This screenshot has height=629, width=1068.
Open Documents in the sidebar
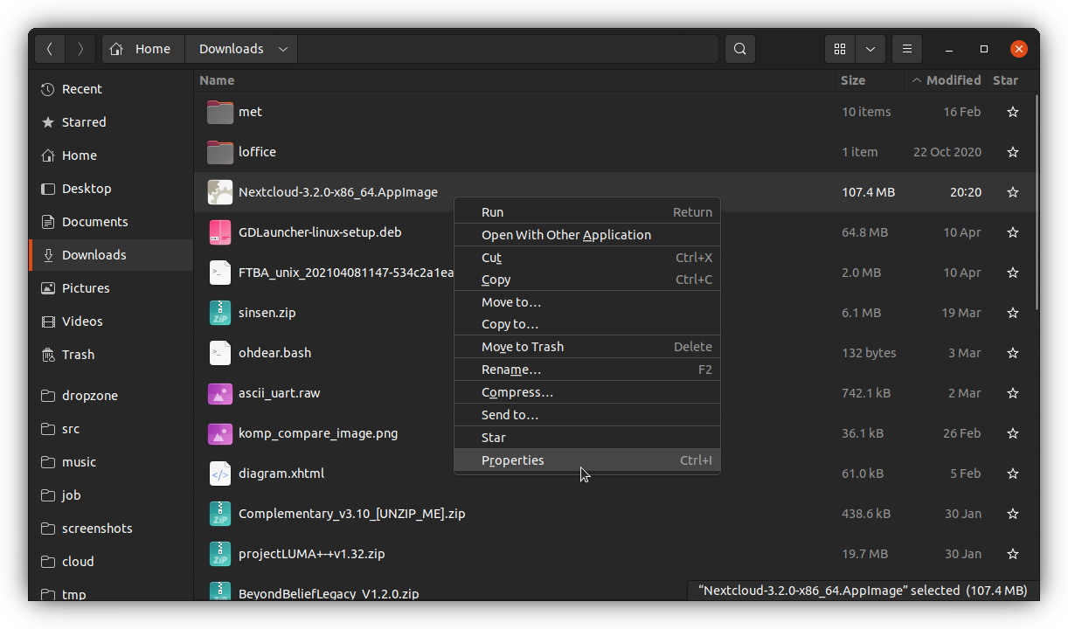(x=111, y=222)
